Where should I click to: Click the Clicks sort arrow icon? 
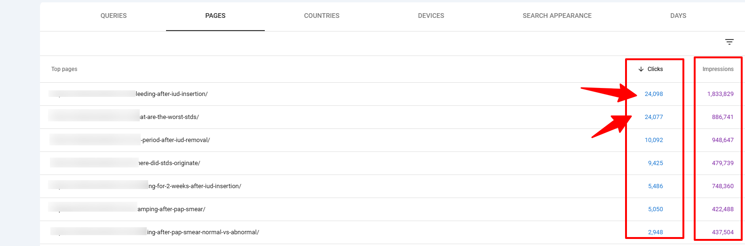[641, 69]
